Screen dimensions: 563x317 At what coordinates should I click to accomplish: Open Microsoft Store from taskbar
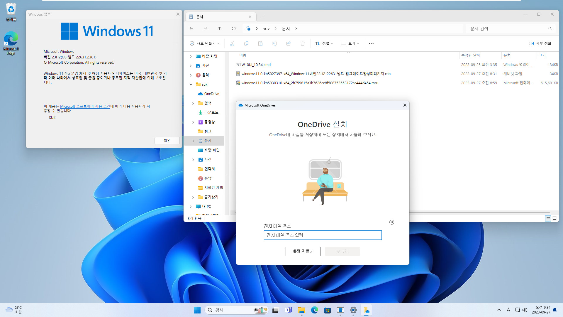327,310
